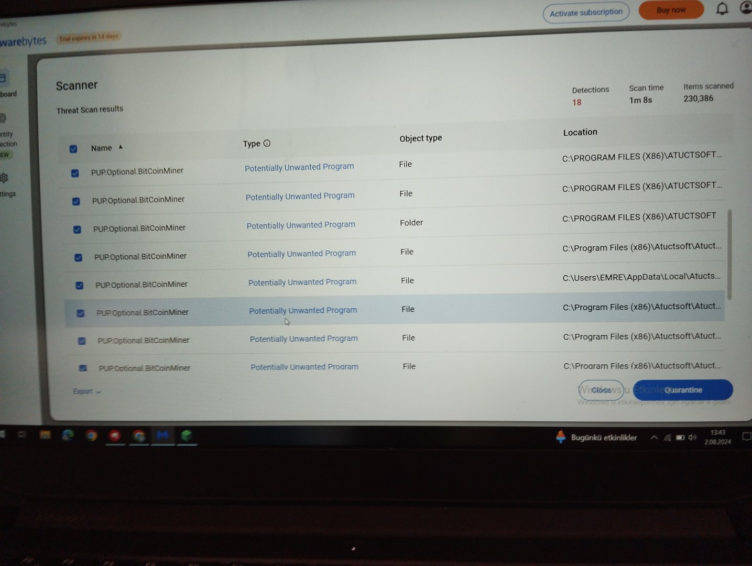Click the highlighted row's File object type
The width and height of the screenshot is (752, 566).
coord(408,309)
